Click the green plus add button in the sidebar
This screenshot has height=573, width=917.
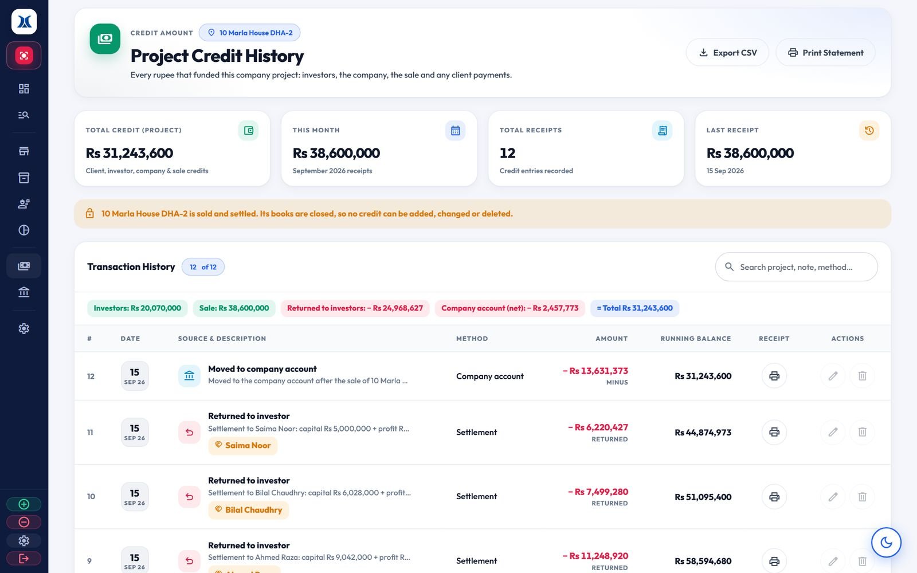point(24,504)
